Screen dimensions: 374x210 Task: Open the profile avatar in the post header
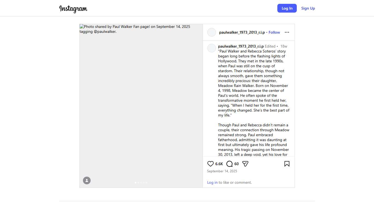coord(212,32)
